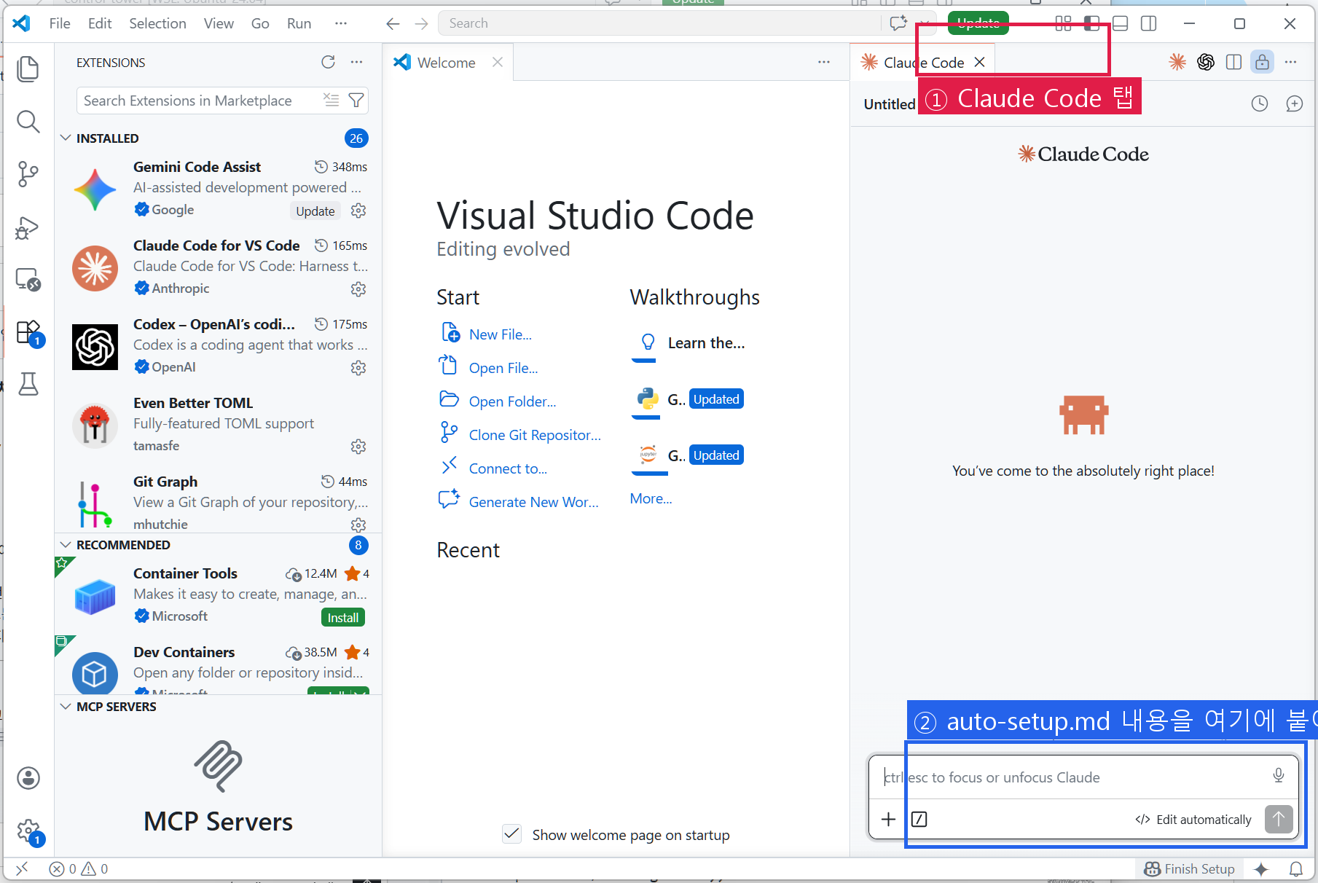This screenshot has height=883, width=1318.
Task: Toggle the primary side bar visibility
Action: 1091,23
